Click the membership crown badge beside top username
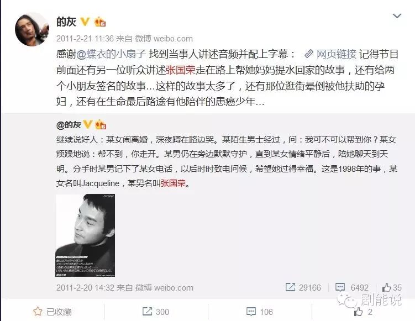 (x=100, y=22)
